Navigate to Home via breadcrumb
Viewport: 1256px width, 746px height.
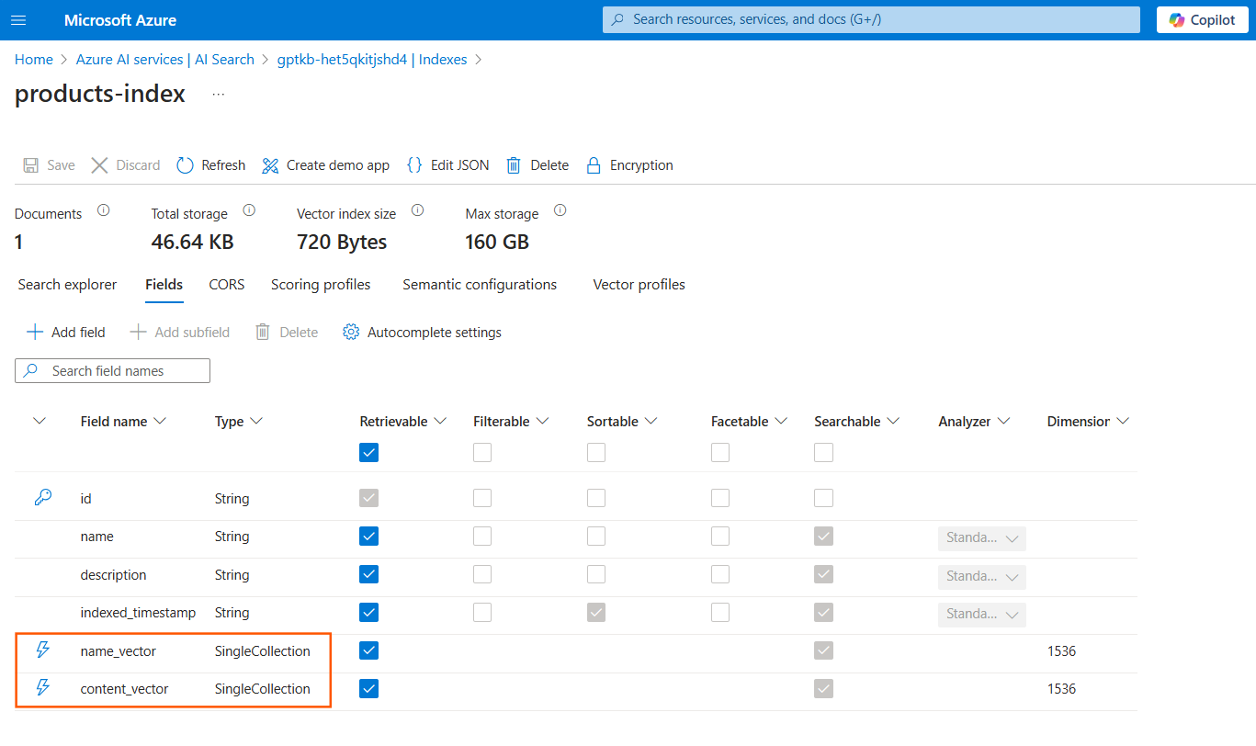(x=33, y=59)
